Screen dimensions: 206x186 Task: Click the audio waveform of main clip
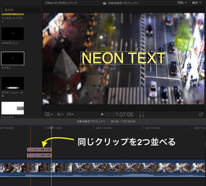[103, 175]
